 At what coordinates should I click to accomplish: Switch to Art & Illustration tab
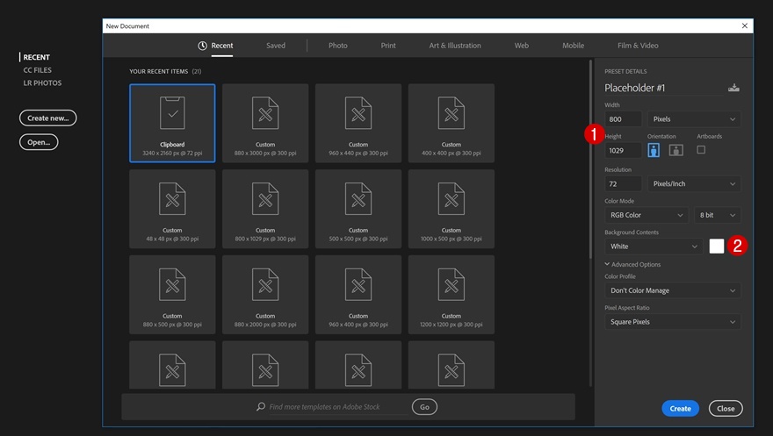click(454, 46)
